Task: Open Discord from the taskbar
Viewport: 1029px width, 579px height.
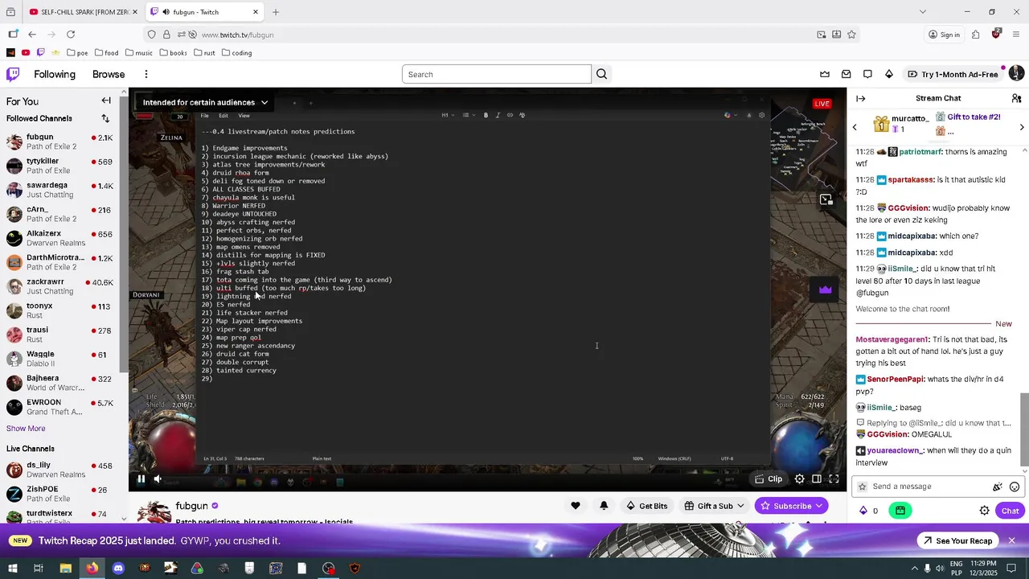Action: 118,569
